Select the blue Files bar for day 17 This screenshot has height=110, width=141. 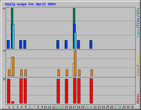(75, 28)
